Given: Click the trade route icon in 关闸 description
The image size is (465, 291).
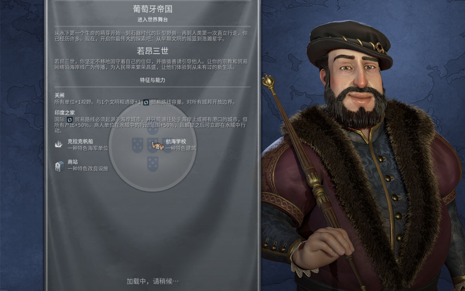Looking at the screenshot, I should (x=146, y=102).
